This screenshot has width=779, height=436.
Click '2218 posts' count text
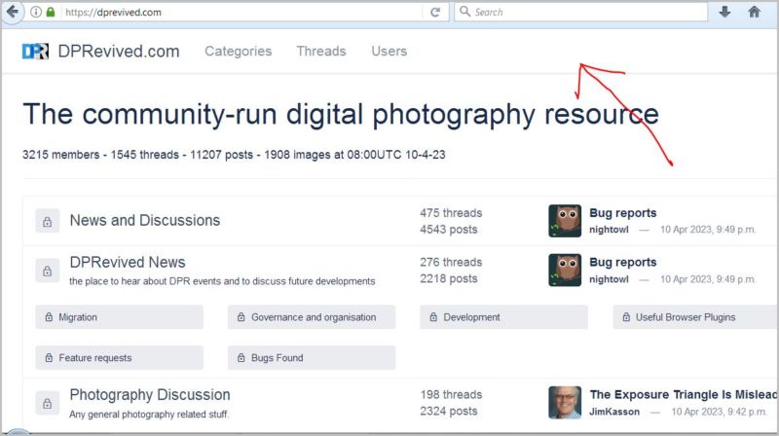(449, 278)
